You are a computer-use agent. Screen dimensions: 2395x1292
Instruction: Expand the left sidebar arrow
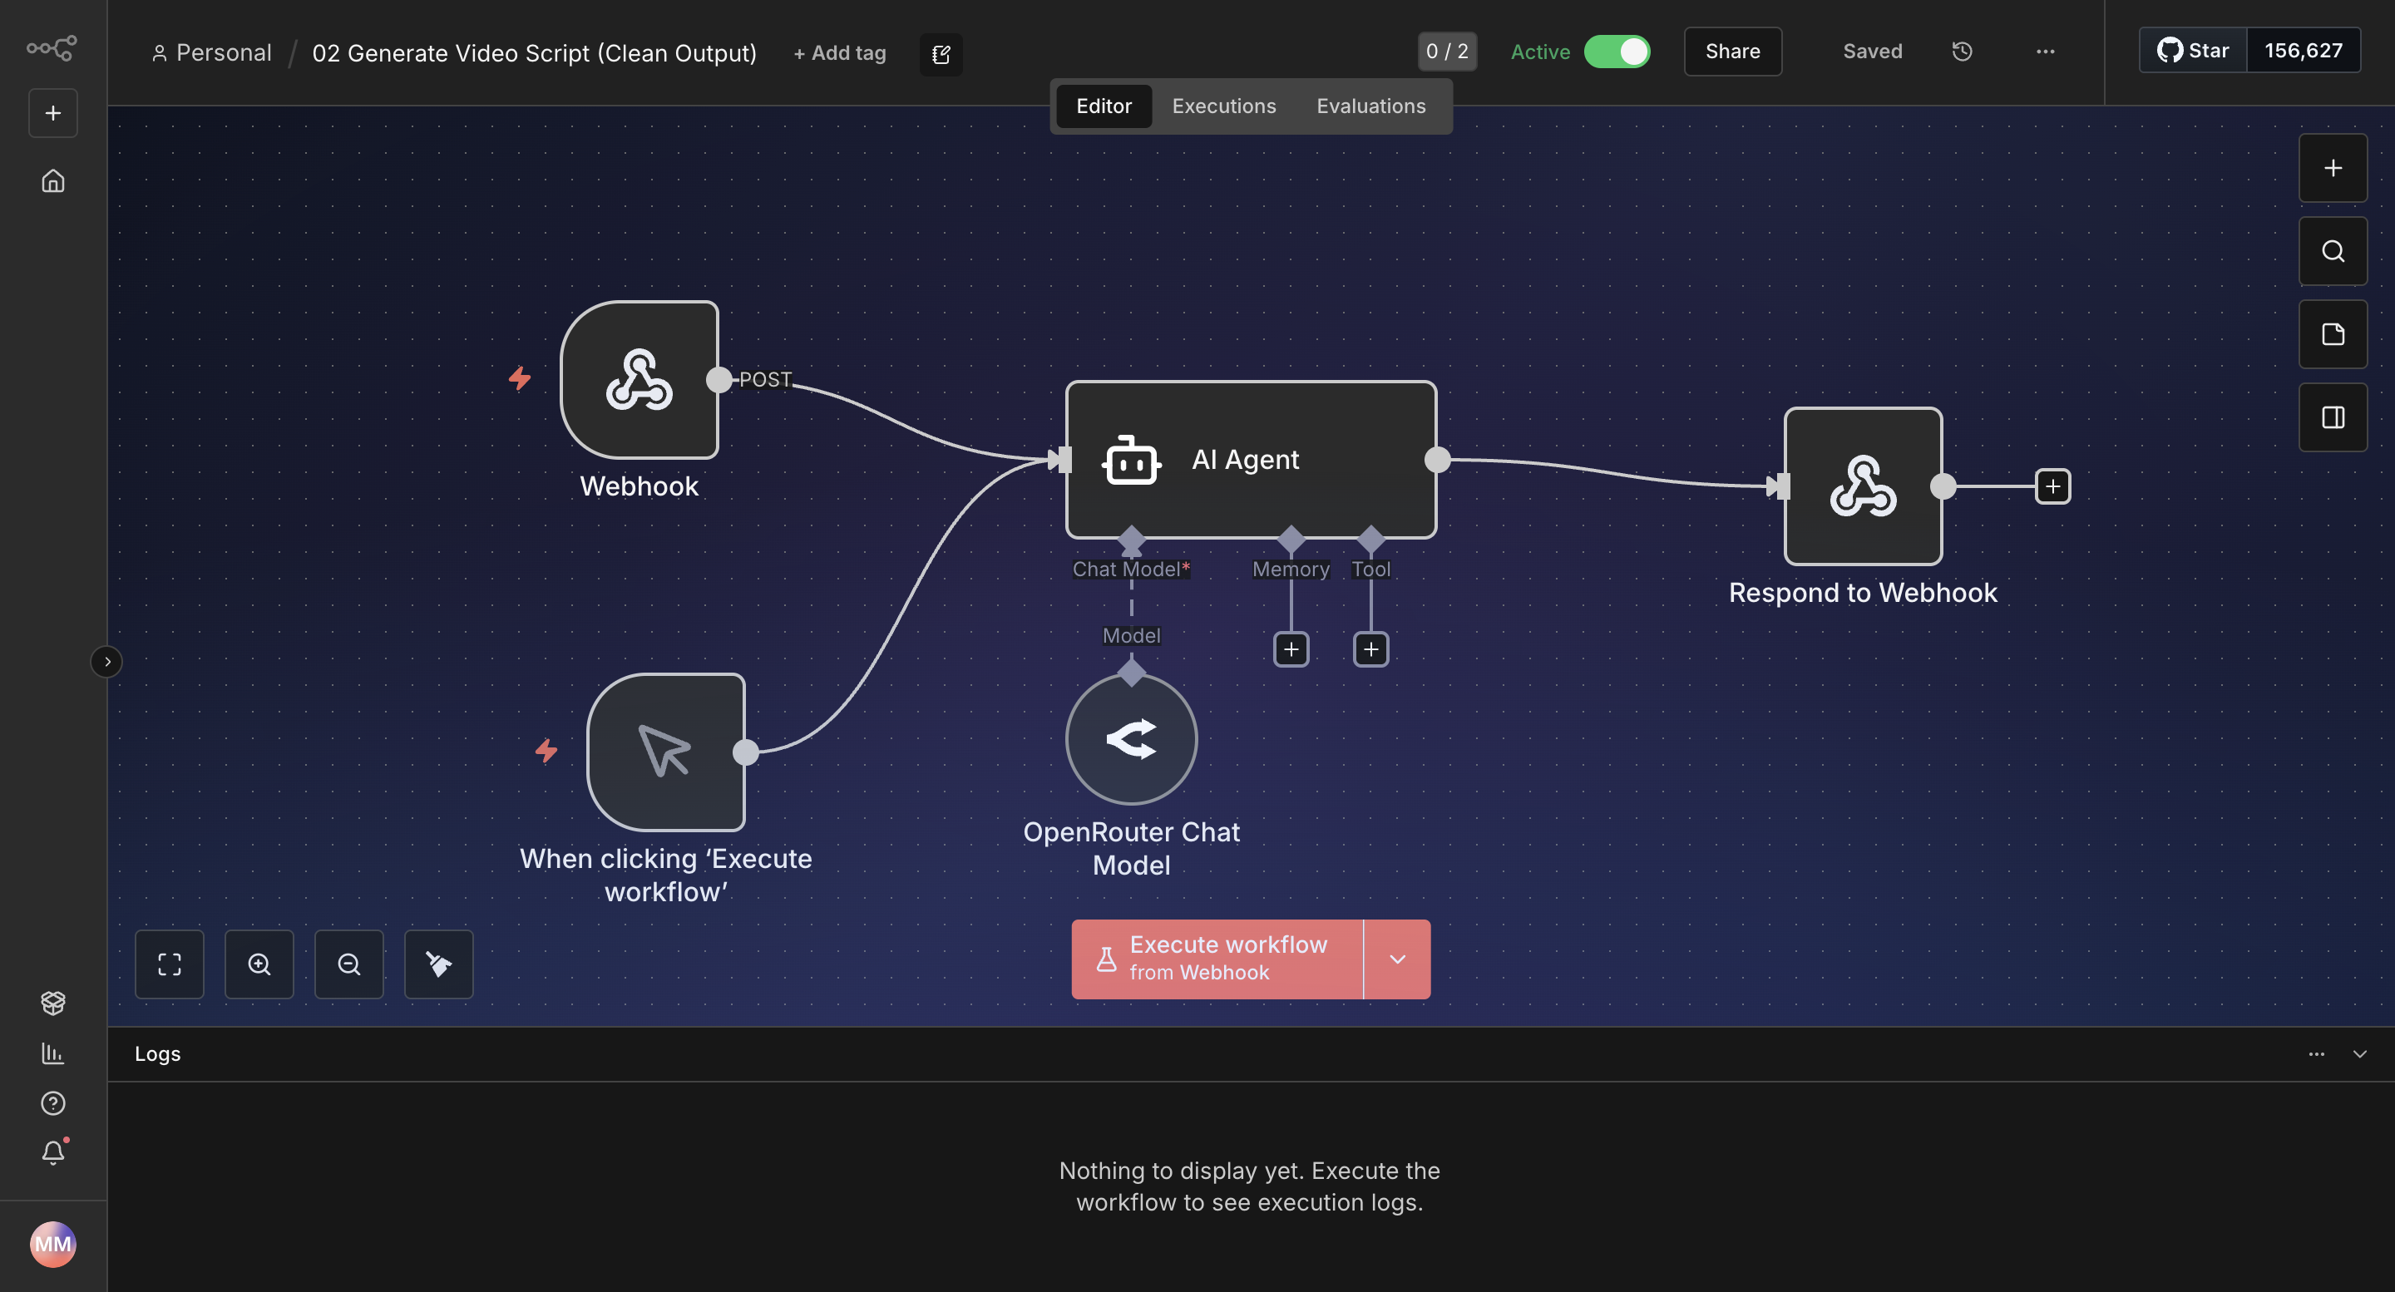point(107,662)
